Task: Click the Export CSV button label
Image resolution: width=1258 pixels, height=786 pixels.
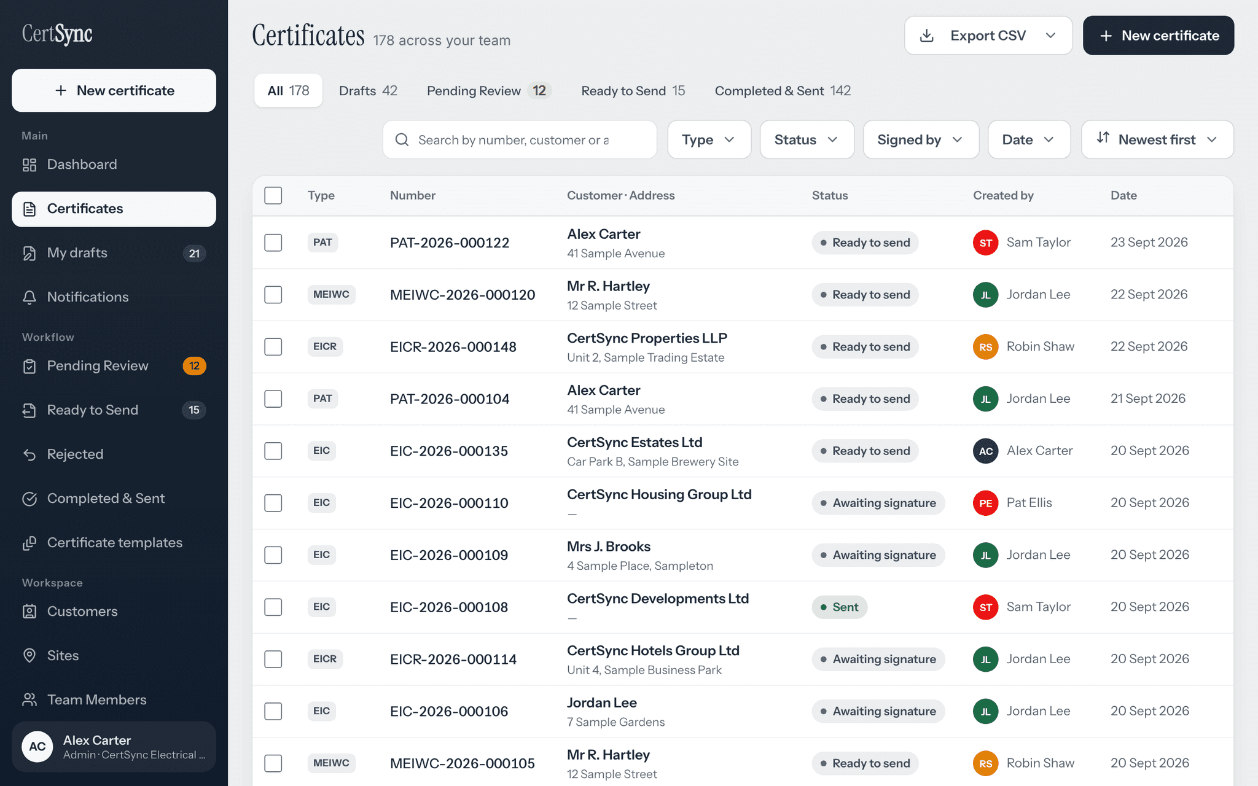Action: point(988,36)
